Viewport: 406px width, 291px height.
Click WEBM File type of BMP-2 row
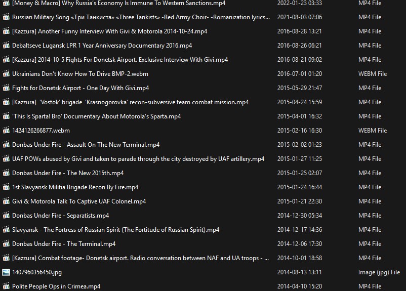(x=373, y=74)
